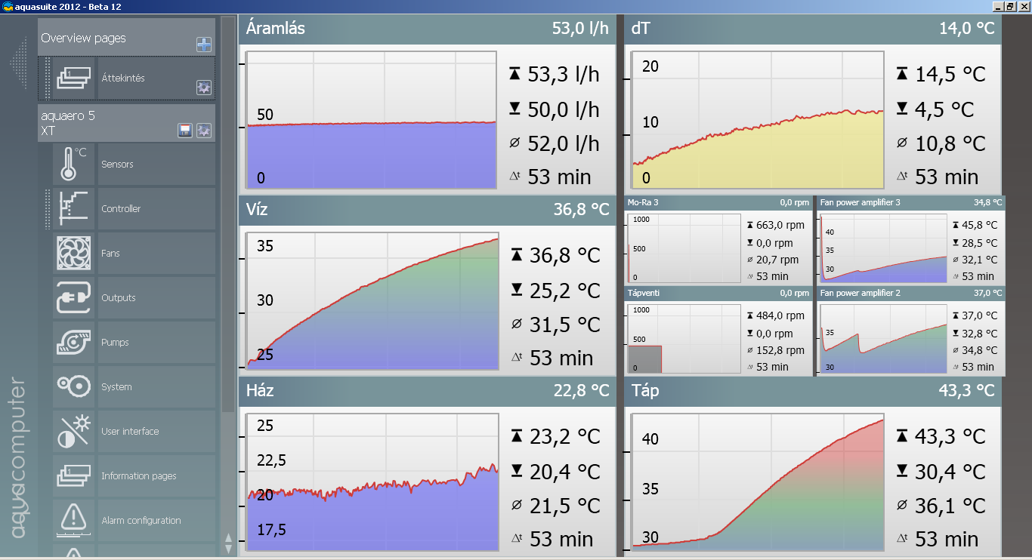The height and width of the screenshot is (560, 1032).
Task: Click the Táp header title
Action: pyautogui.click(x=645, y=390)
